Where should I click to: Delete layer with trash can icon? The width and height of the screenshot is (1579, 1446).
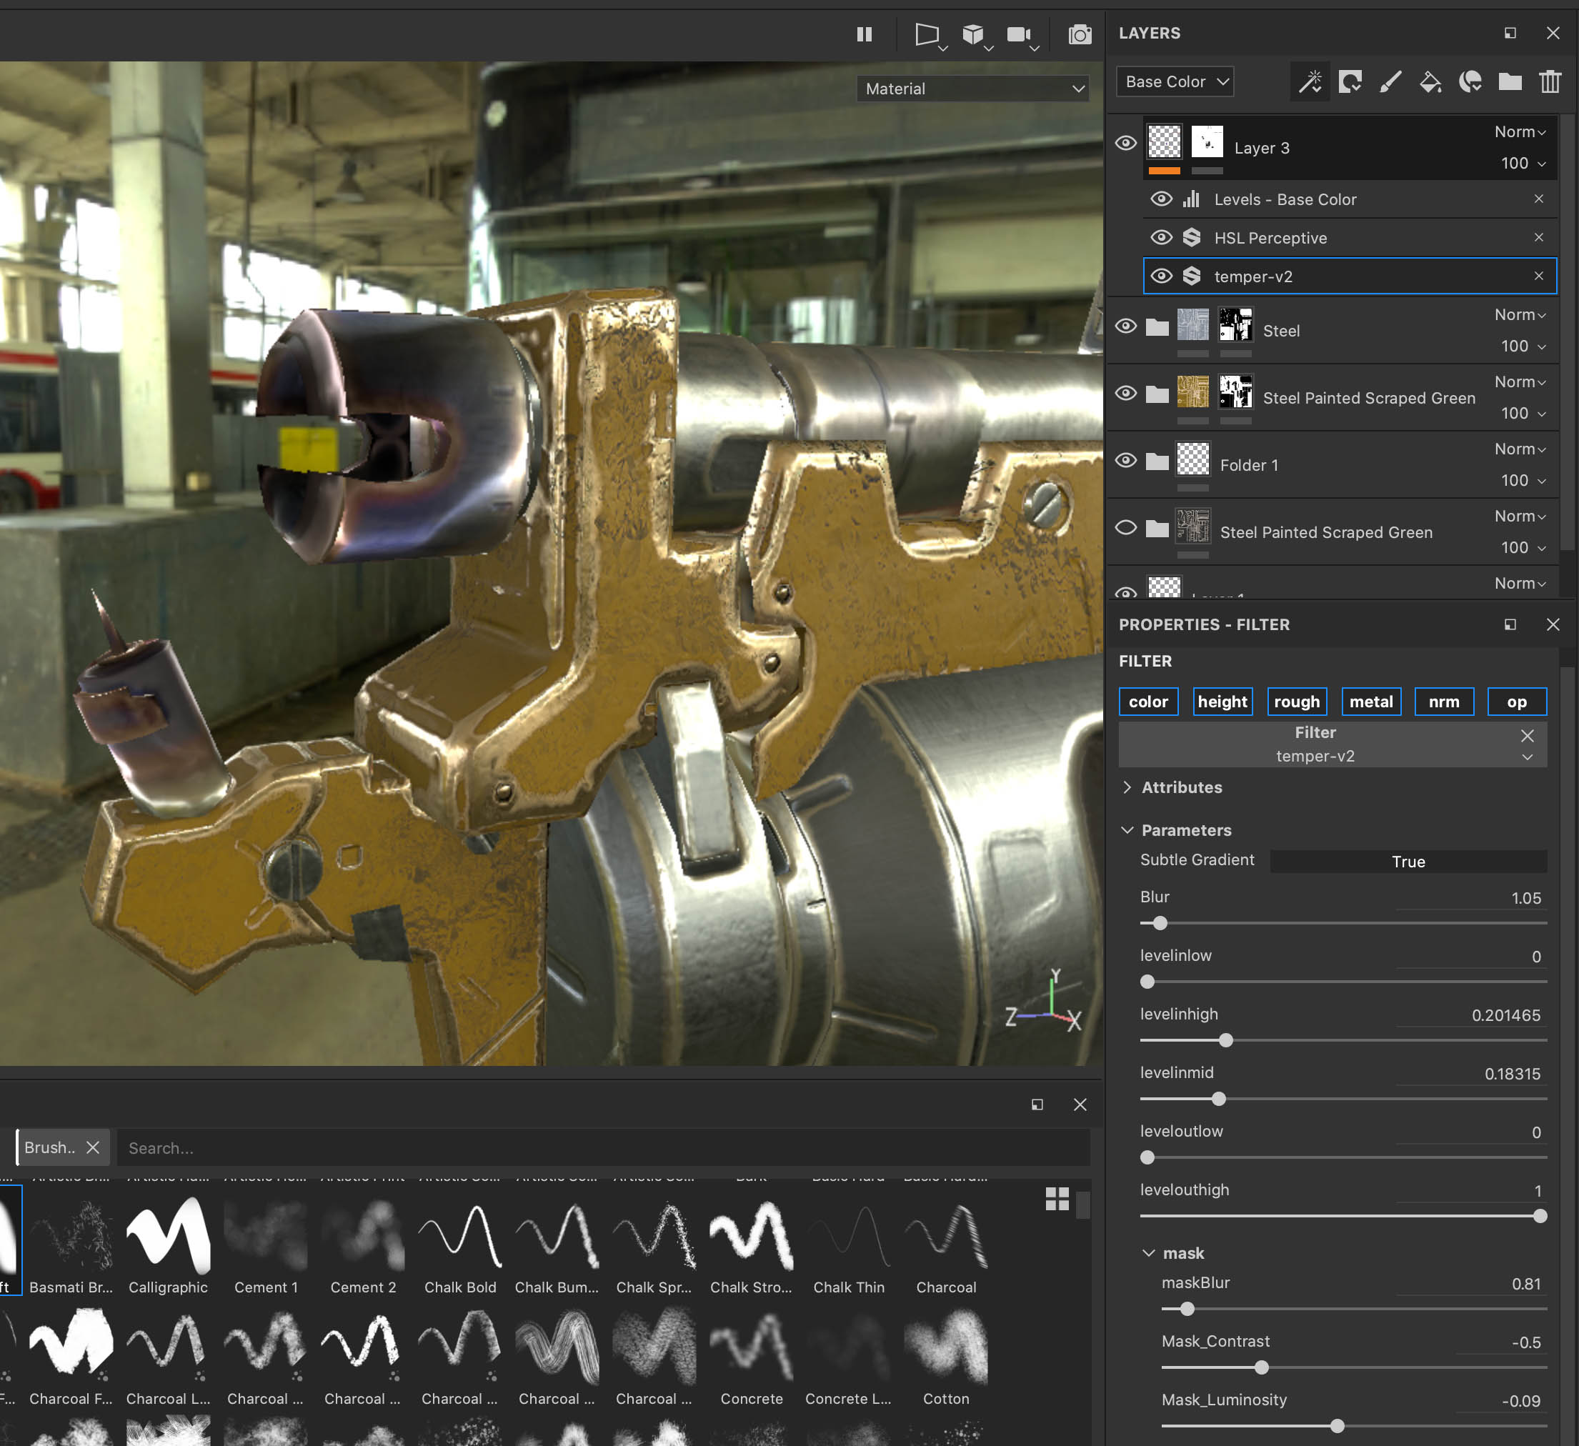(1550, 81)
